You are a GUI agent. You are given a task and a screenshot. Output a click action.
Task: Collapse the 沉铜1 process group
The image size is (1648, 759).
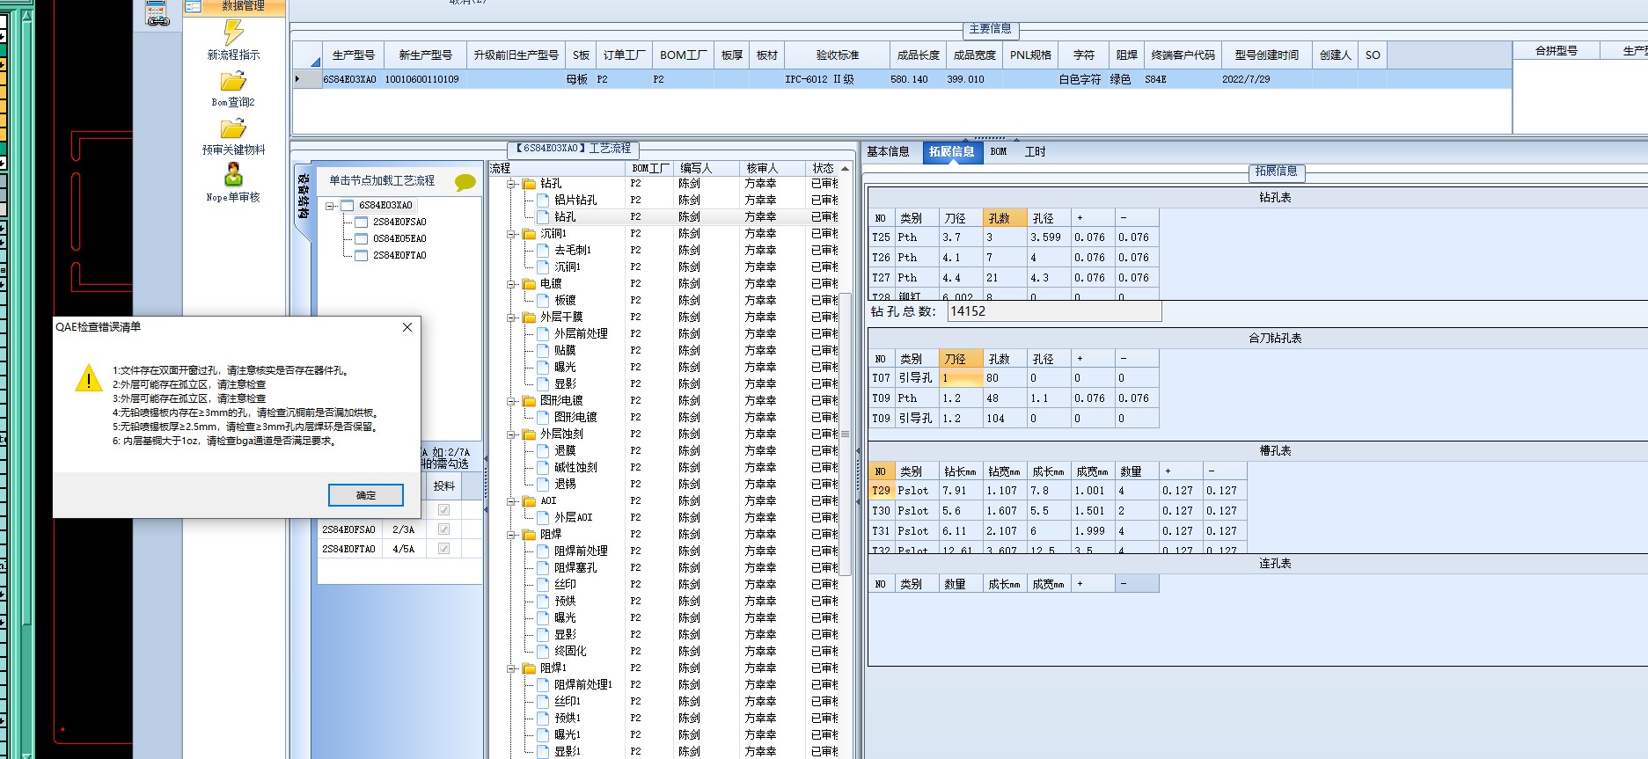pos(511,234)
